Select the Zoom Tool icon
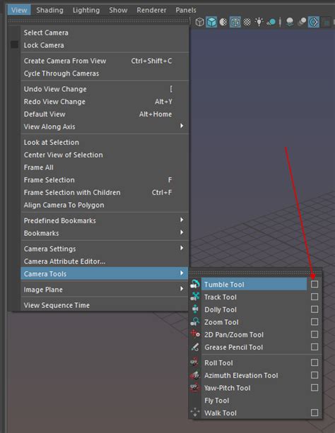Viewport: 335px width, 433px height. [x=195, y=321]
